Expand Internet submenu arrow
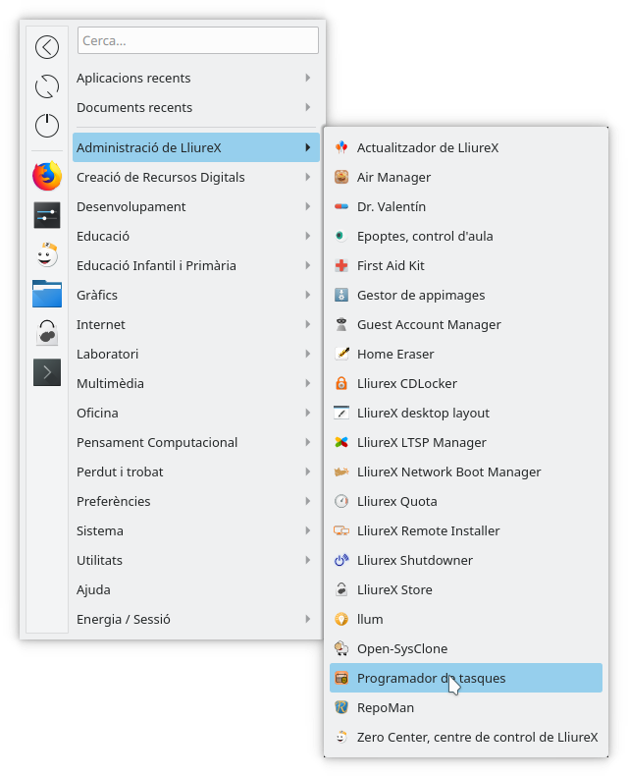This screenshot has height=777, width=628. [308, 324]
